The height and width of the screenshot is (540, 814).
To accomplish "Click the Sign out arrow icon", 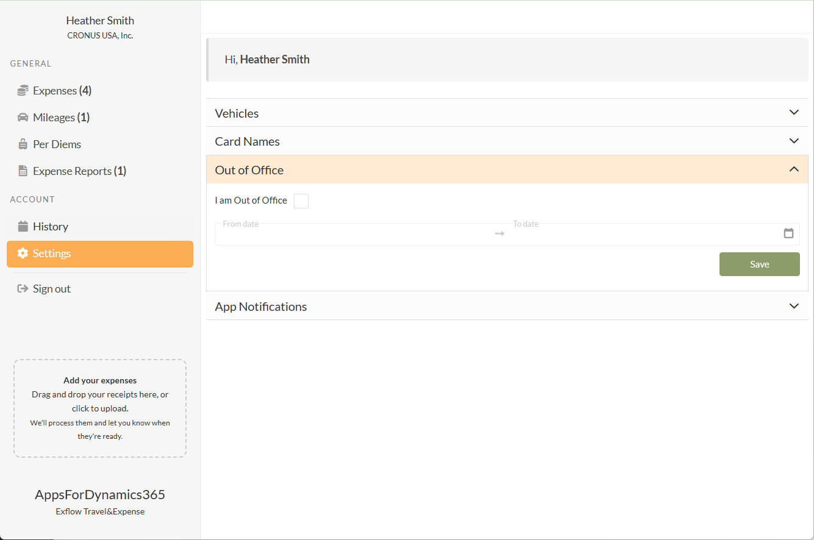I will [x=23, y=289].
